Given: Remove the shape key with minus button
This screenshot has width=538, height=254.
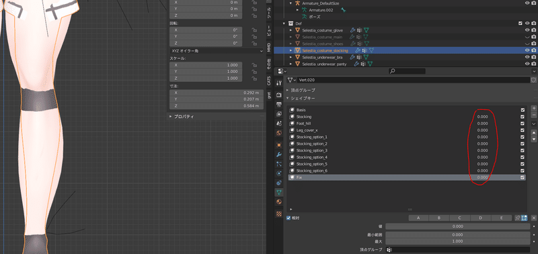Looking at the screenshot, I should pos(533,115).
